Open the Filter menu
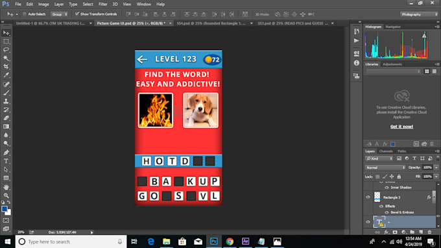This screenshot has height=248, width=441. pyautogui.click(x=102, y=5)
